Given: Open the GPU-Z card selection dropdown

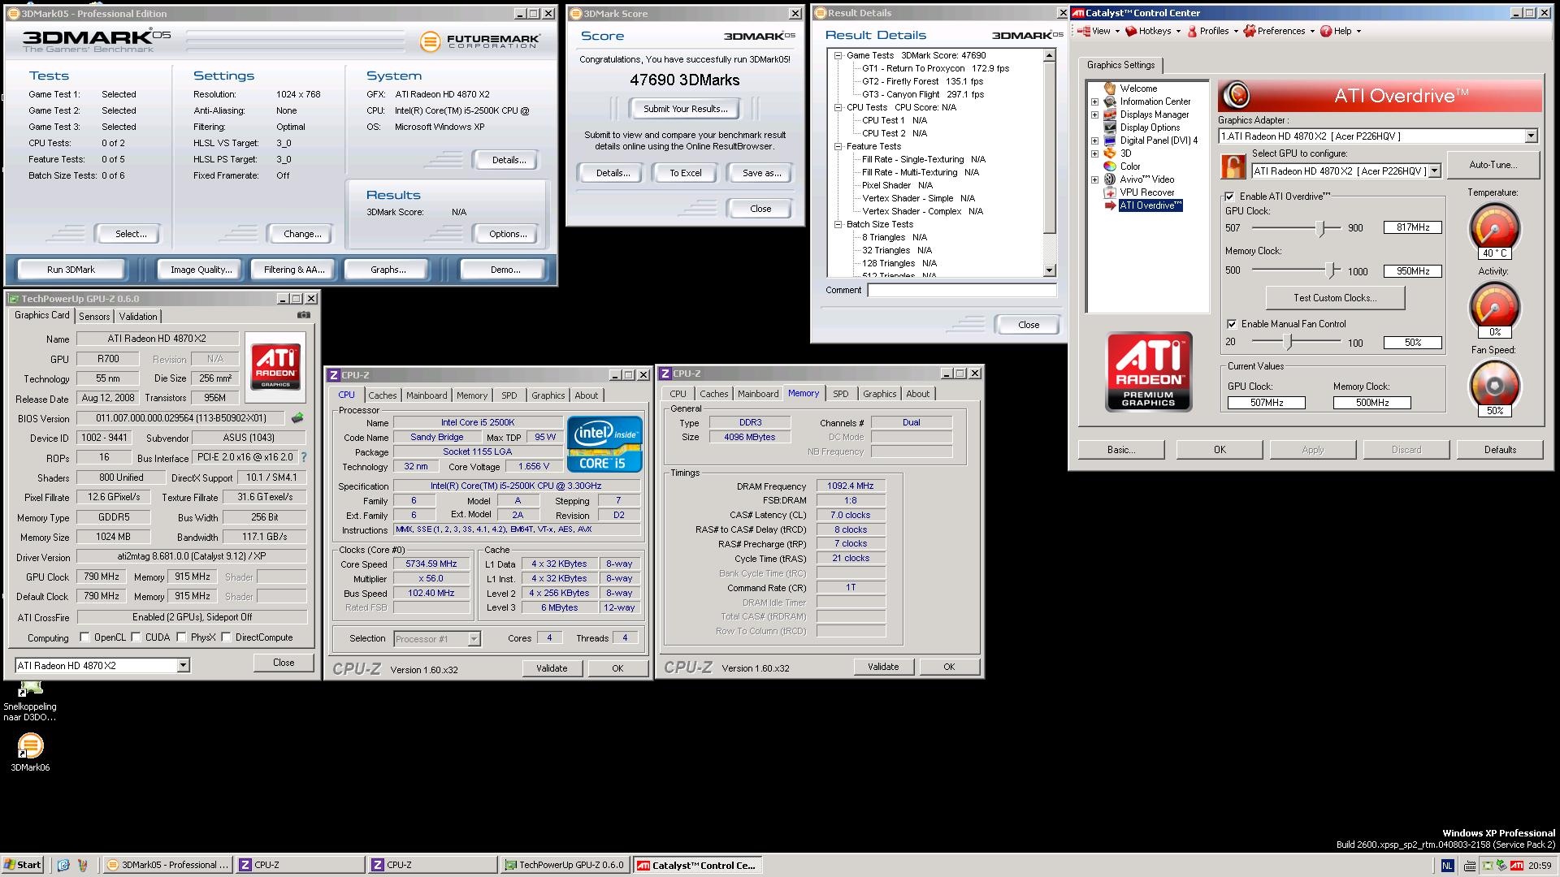Looking at the screenshot, I should coord(183,665).
